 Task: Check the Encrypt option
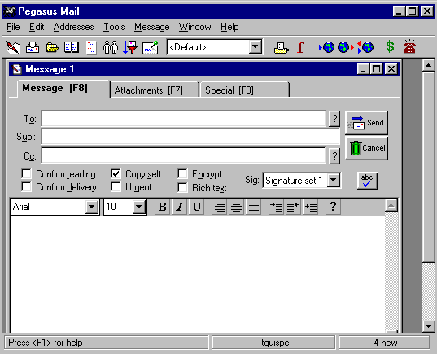(182, 174)
